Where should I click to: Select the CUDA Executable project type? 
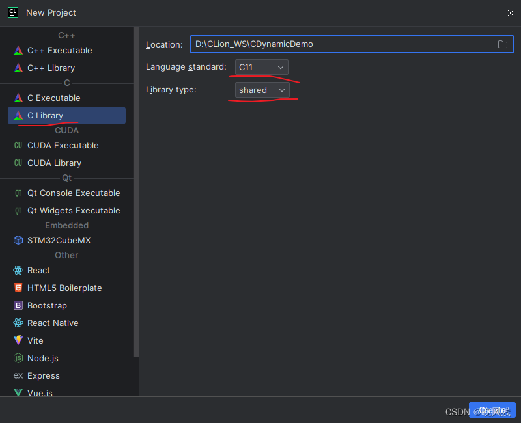66,145
